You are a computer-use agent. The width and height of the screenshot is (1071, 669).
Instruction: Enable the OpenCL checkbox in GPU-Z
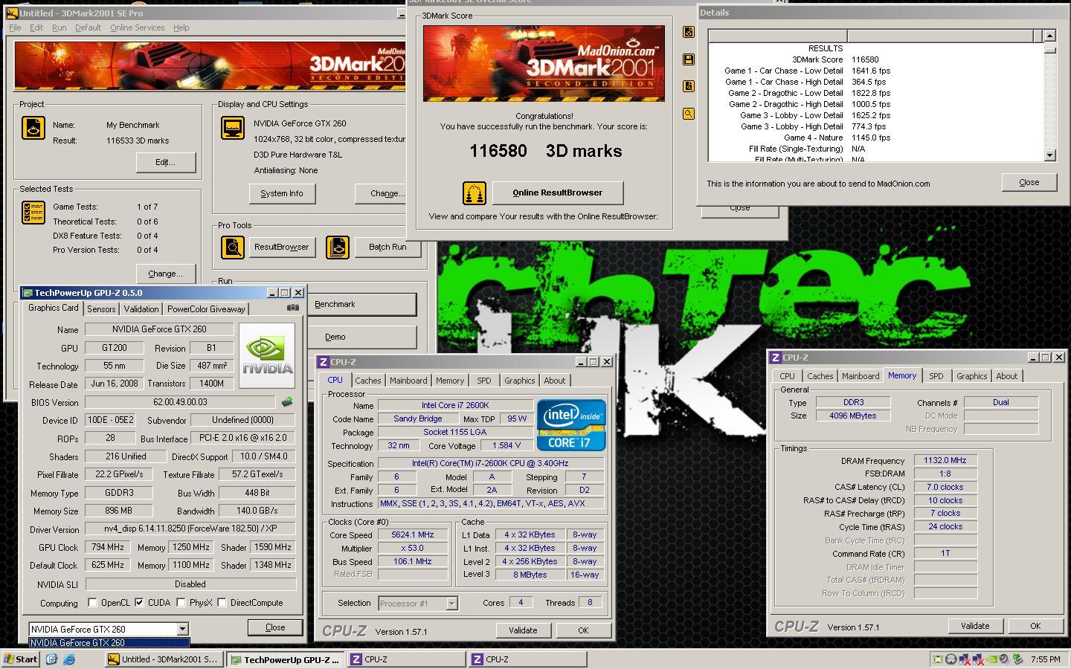92,603
